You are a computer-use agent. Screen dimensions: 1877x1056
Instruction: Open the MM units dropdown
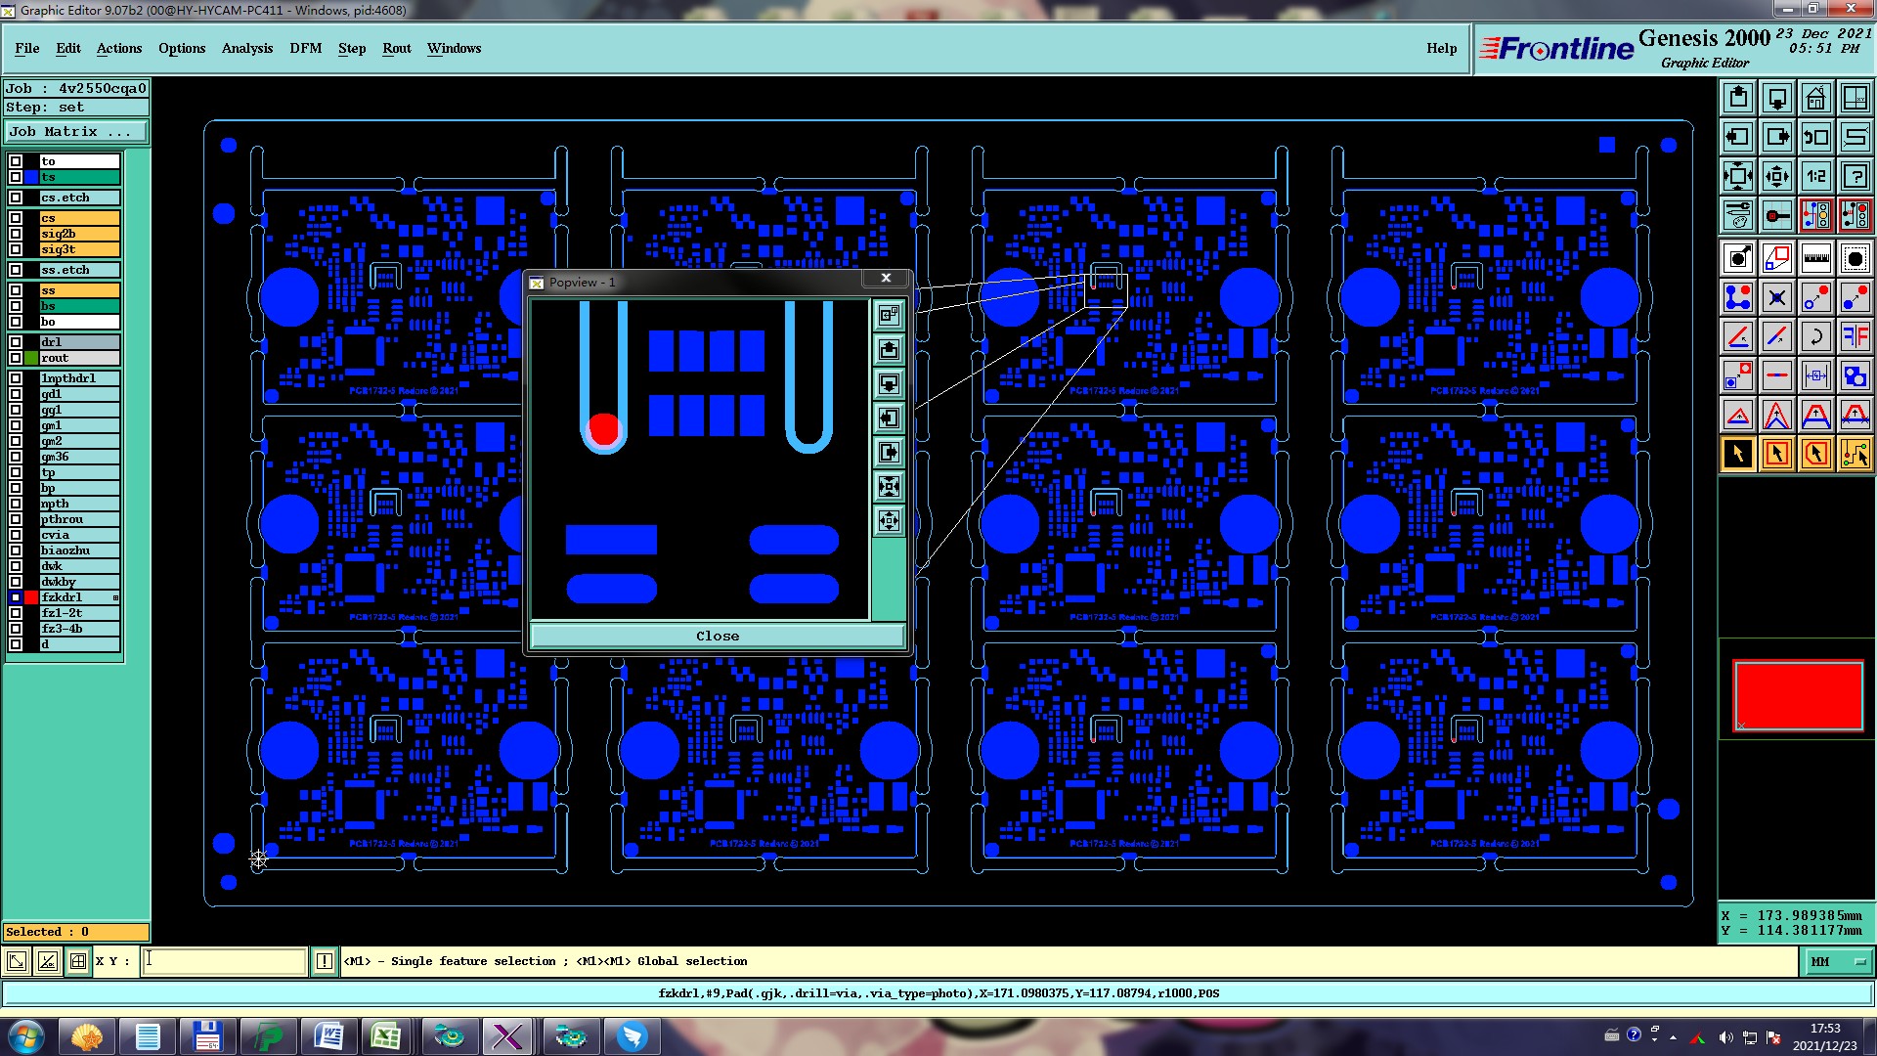(x=1837, y=962)
